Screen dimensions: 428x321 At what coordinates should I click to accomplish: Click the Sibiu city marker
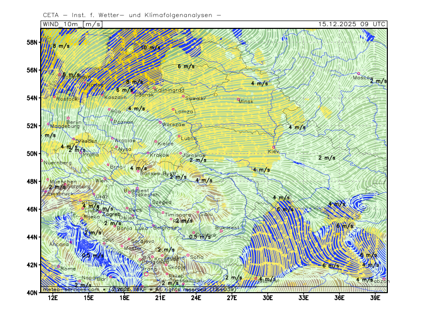197,212
